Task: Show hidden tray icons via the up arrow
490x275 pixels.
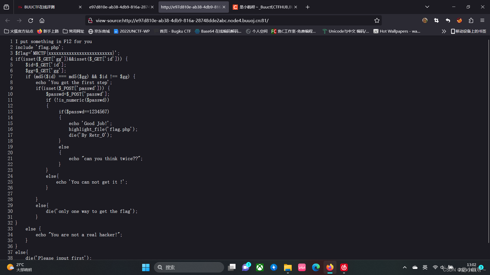Action: pos(405,267)
